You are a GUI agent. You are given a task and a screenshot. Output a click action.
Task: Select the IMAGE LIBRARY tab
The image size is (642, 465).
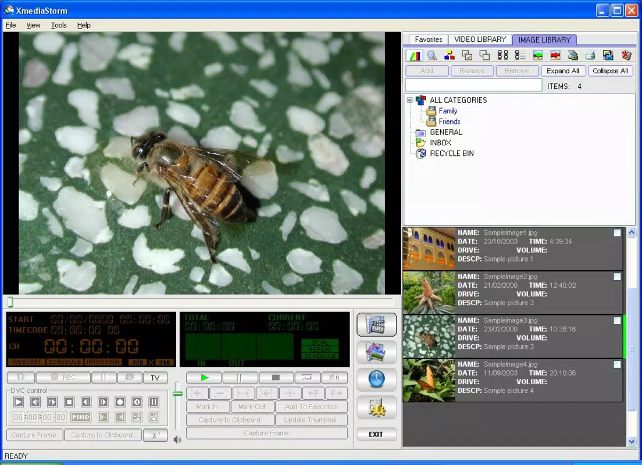pyautogui.click(x=544, y=40)
